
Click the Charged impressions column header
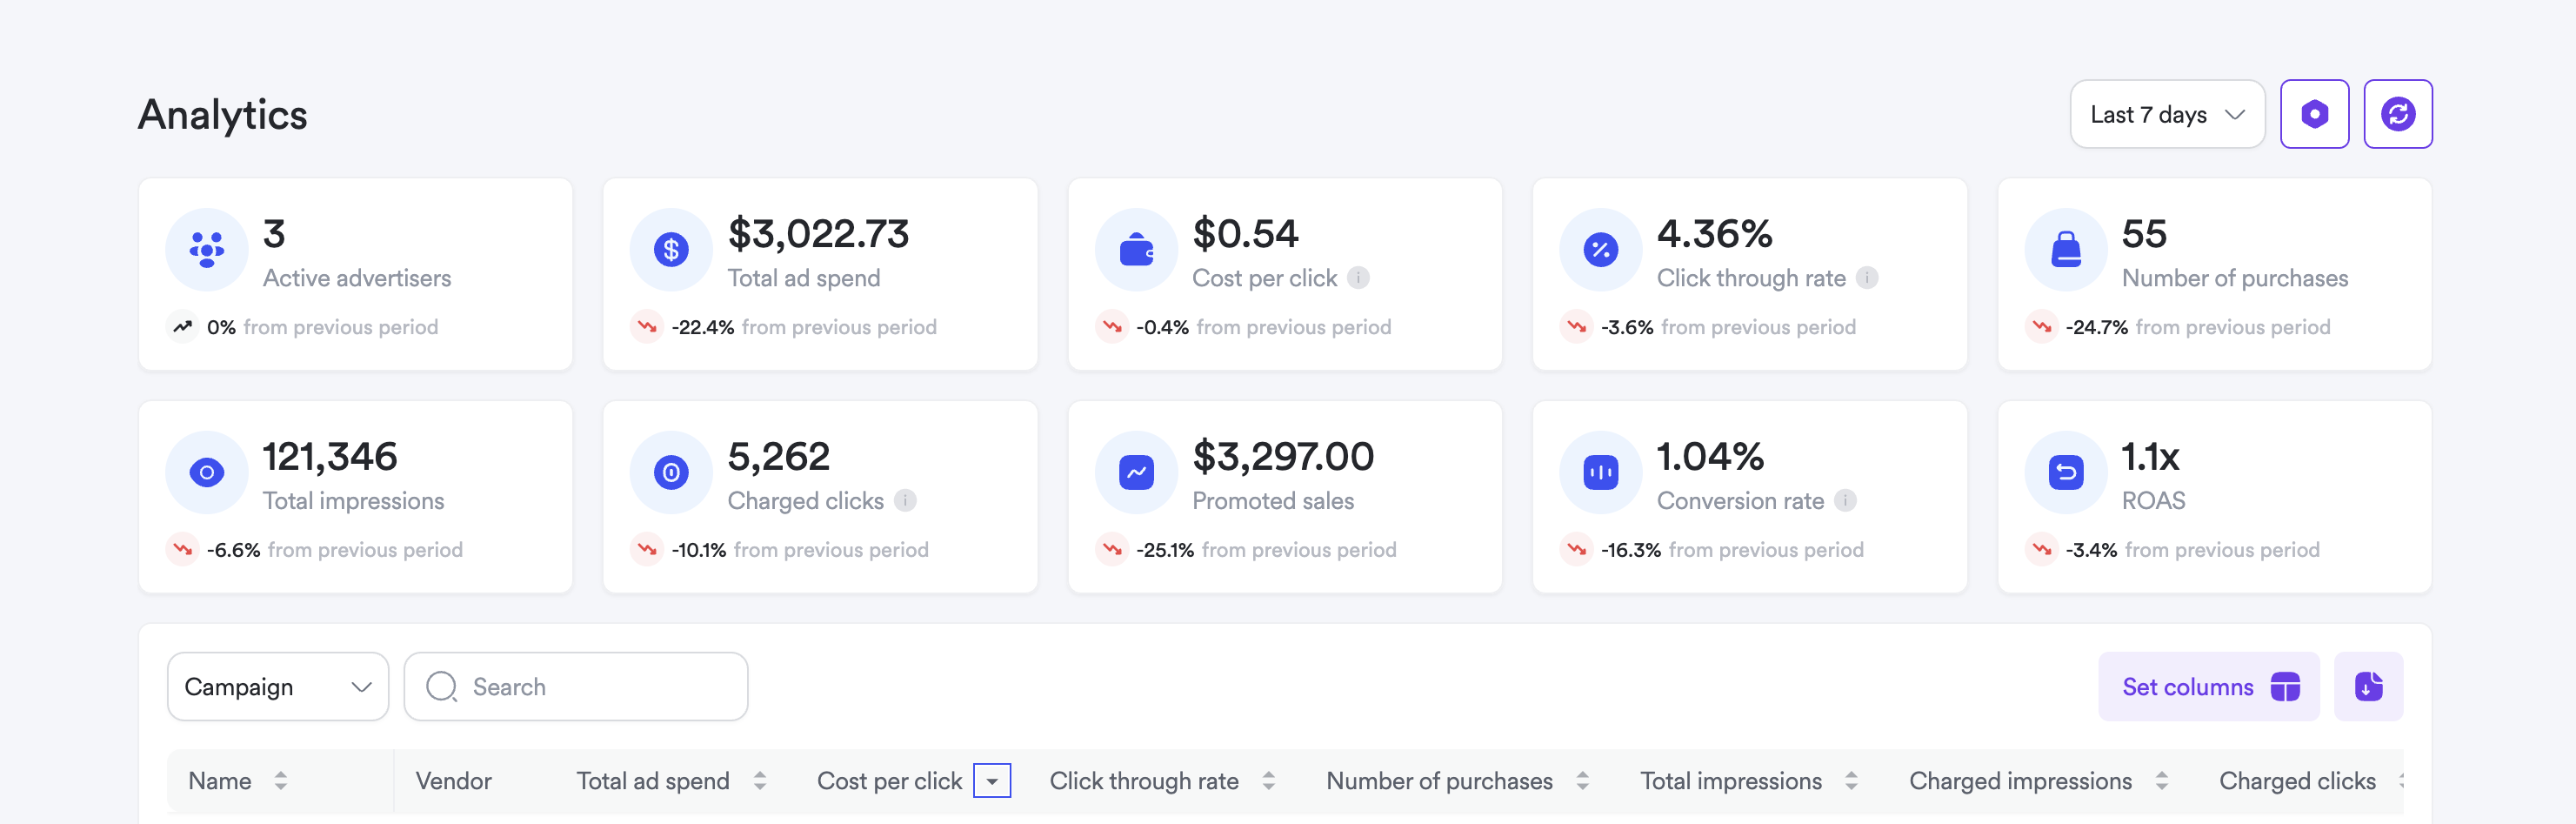click(2020, 780)
